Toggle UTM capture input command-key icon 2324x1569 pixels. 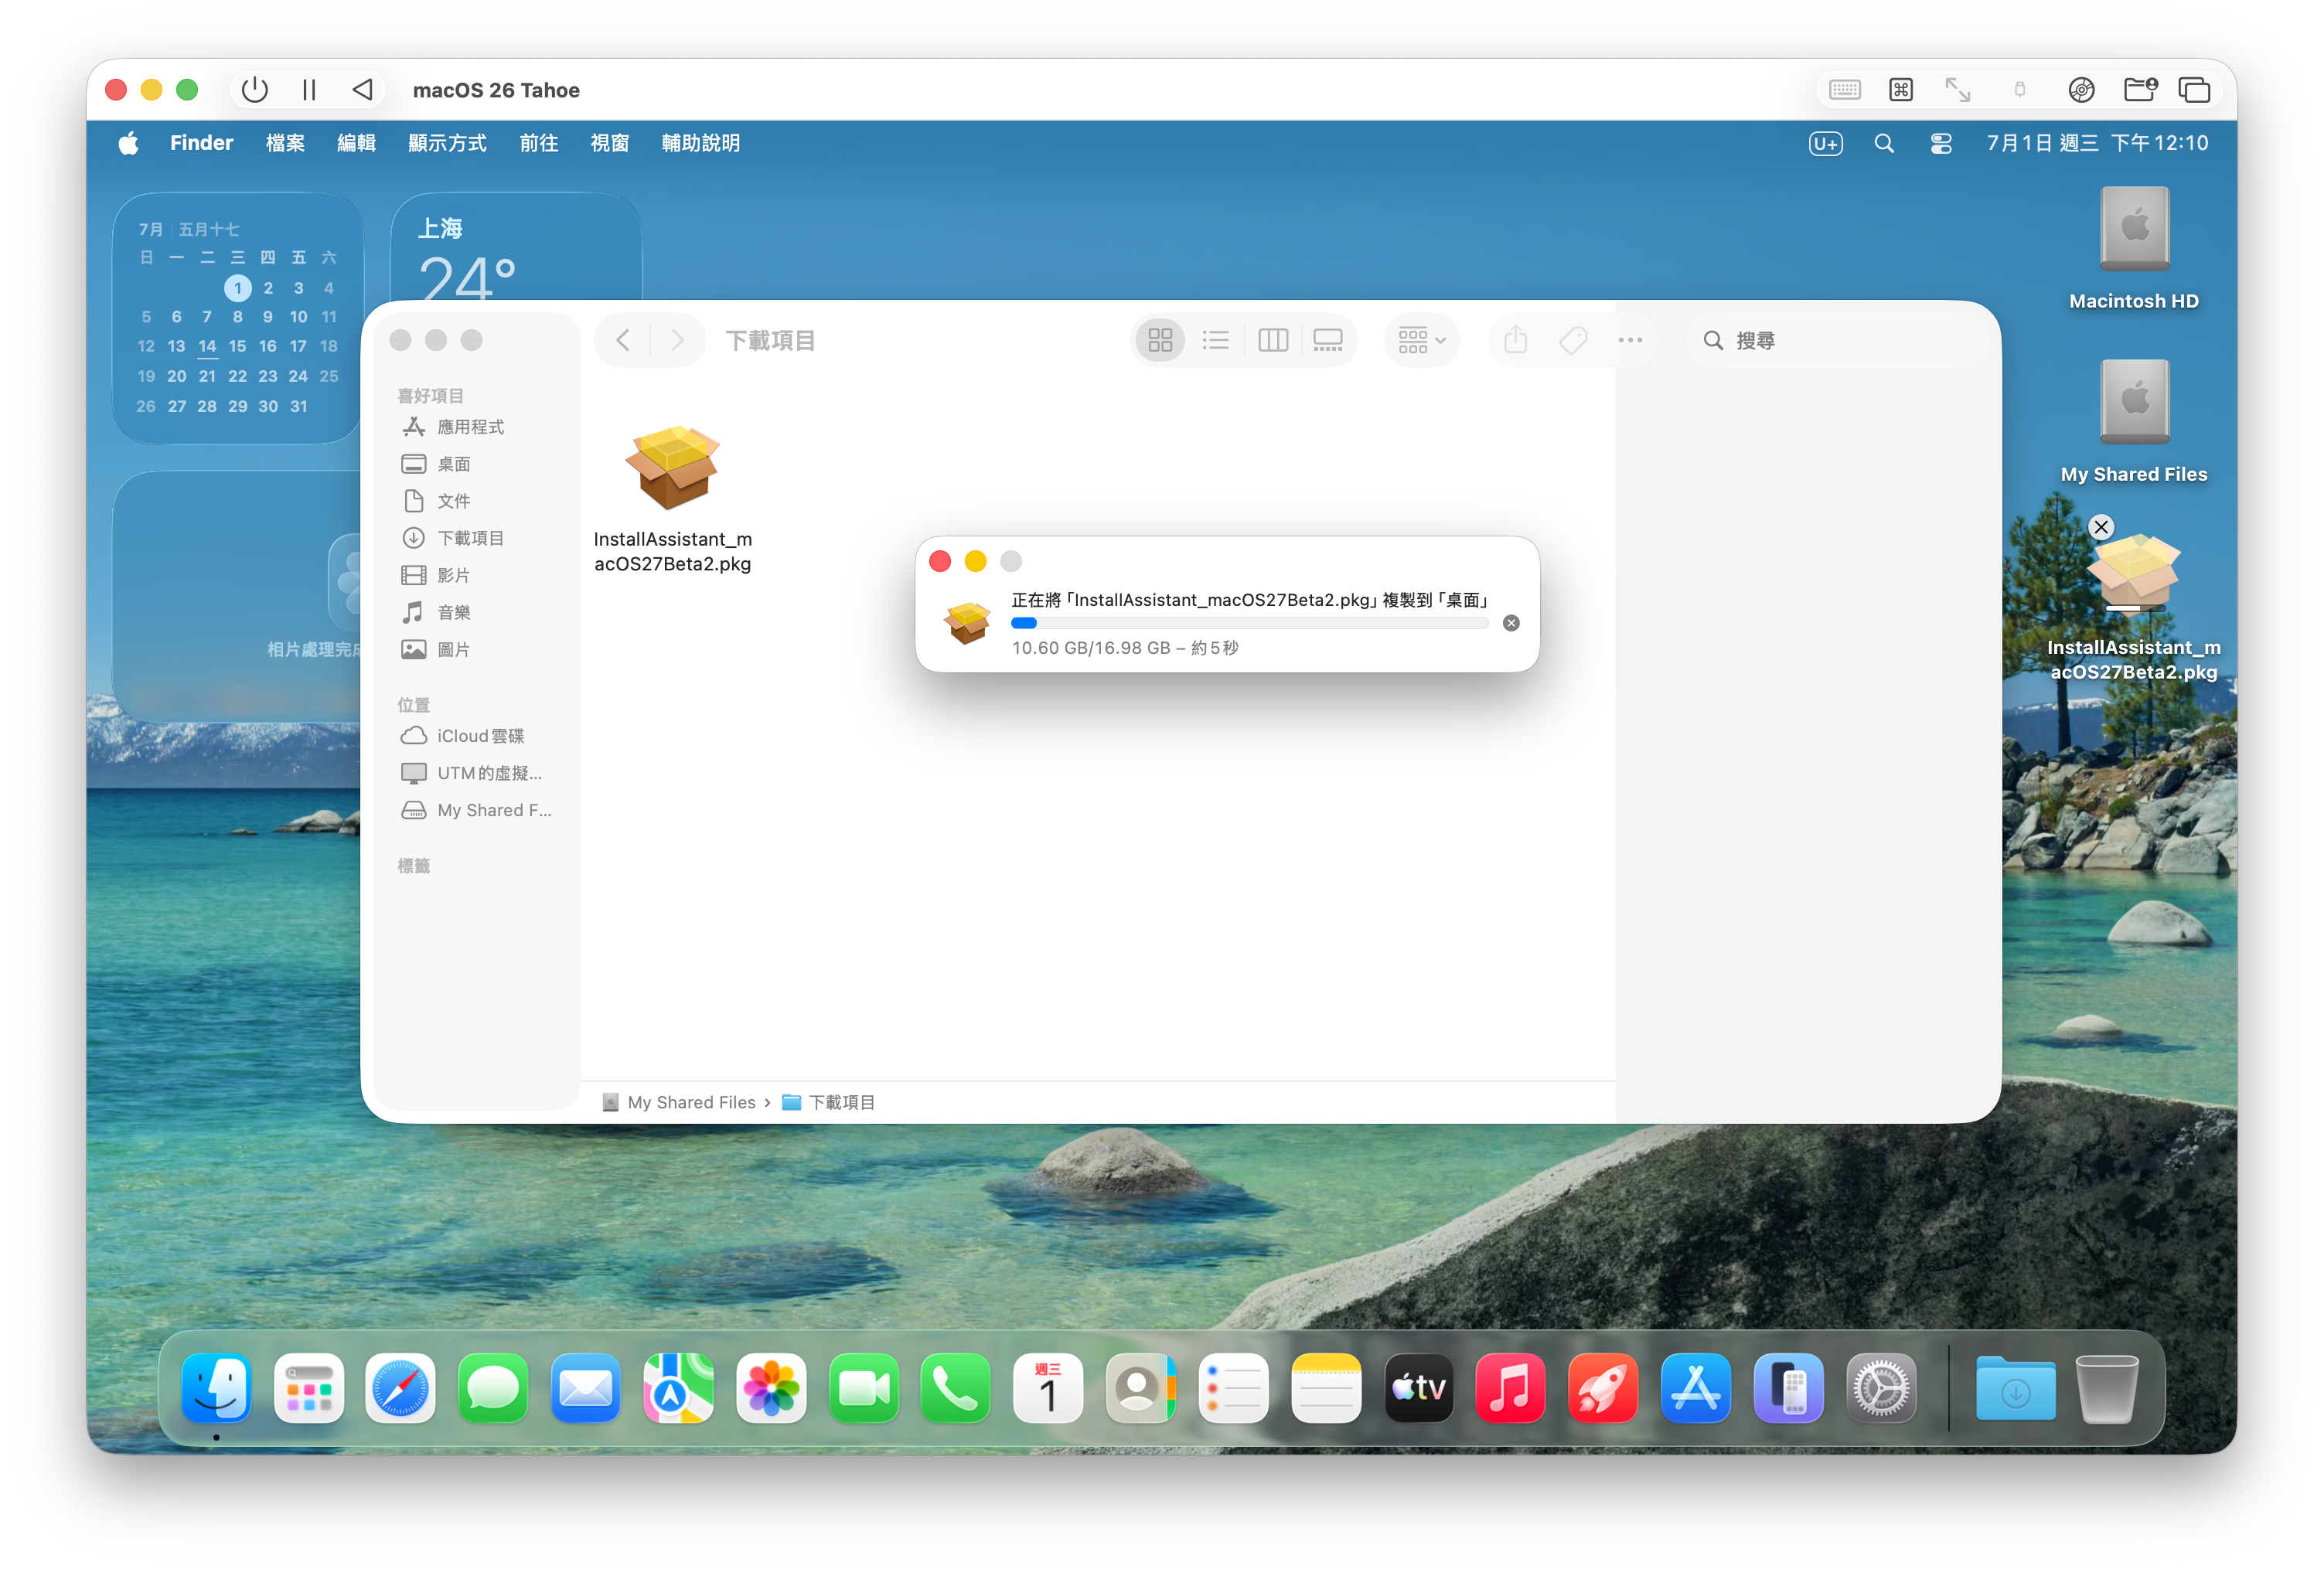tap(1900, 90)
